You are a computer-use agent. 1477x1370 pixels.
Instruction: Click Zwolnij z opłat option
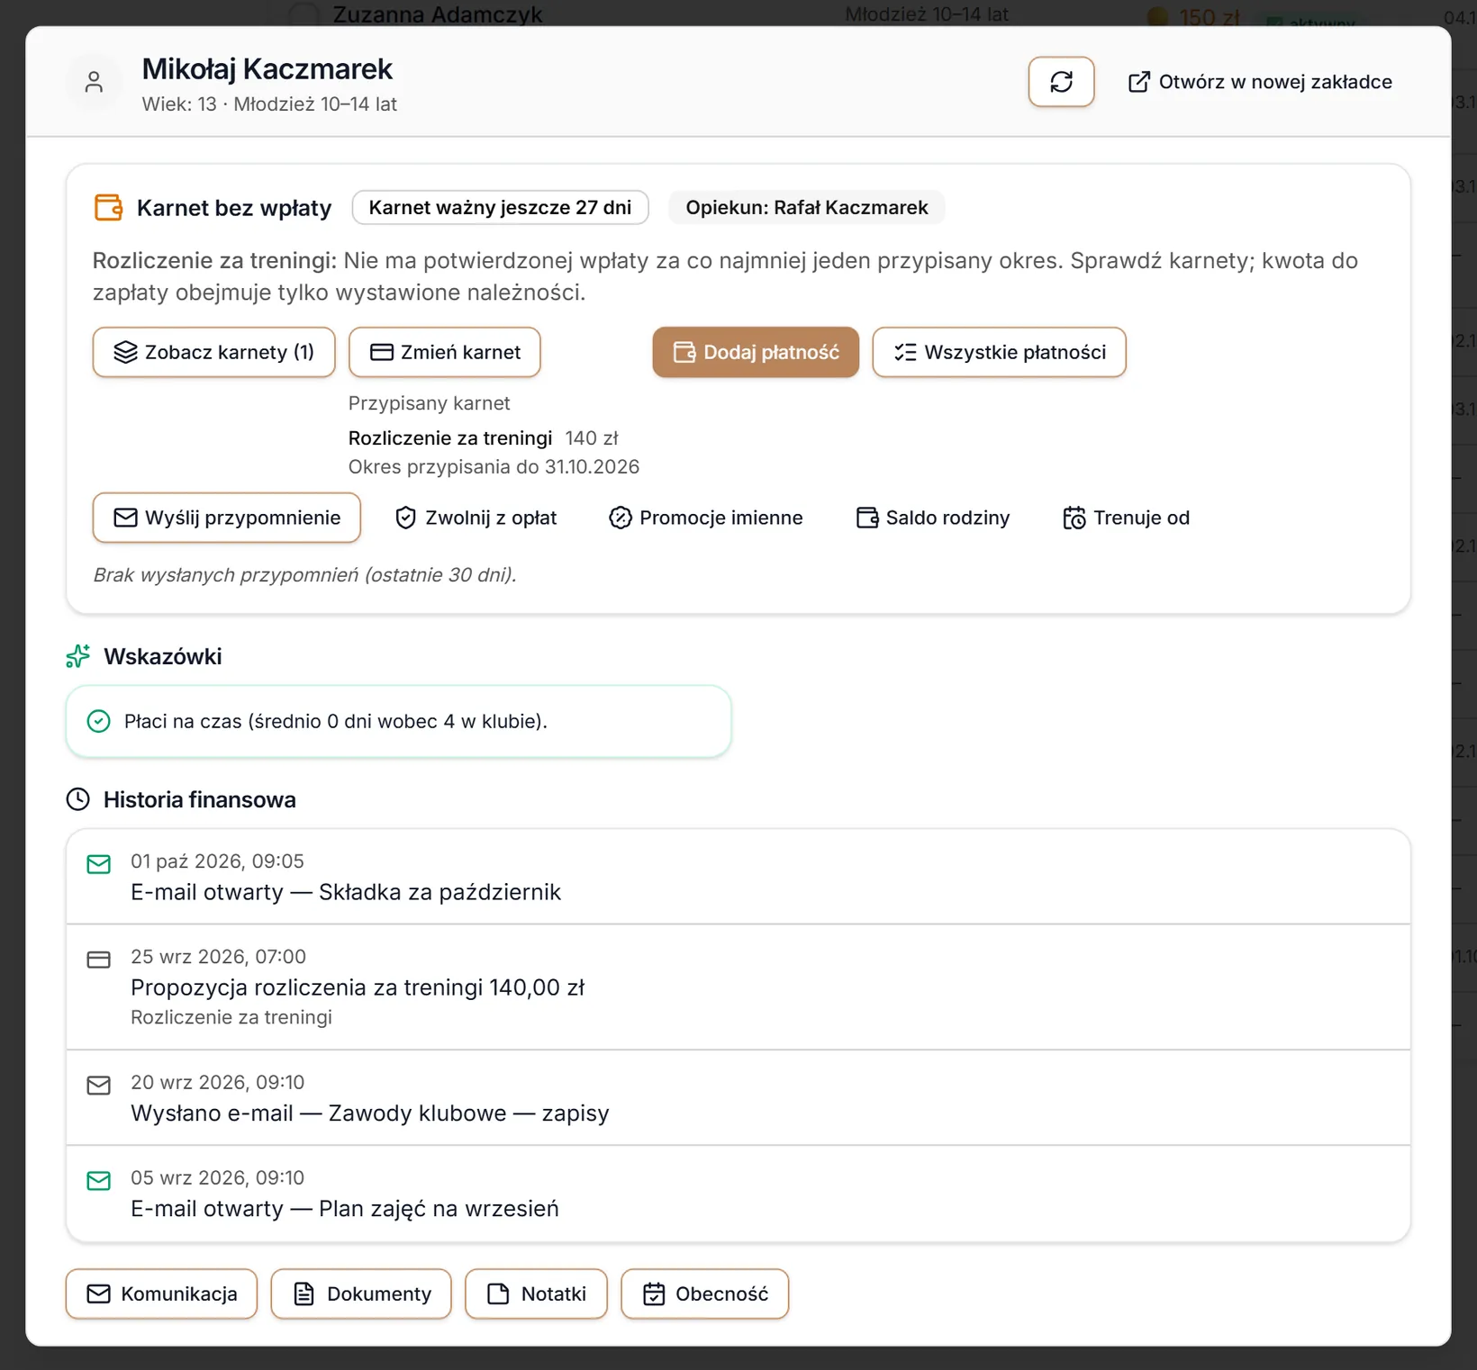pyautogui.click(x=476, y=518)
